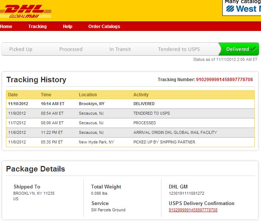
Task: Select the Delivered status step
Action: click(239, 49)
